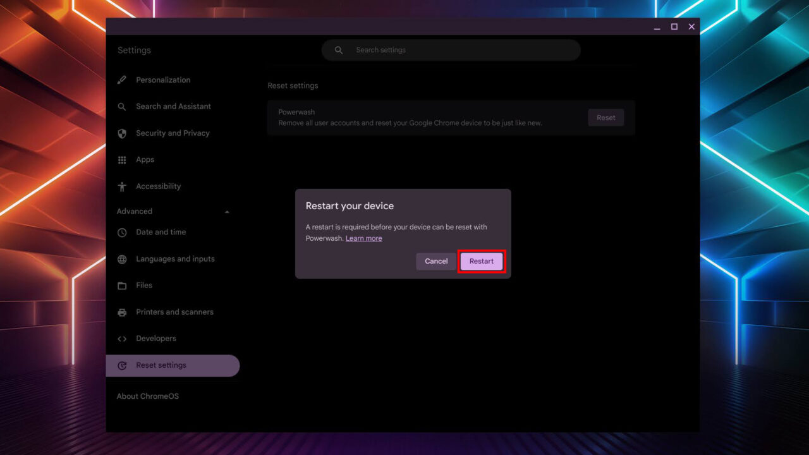Click the Powerwash Reset button

click(x=605, y=118)
